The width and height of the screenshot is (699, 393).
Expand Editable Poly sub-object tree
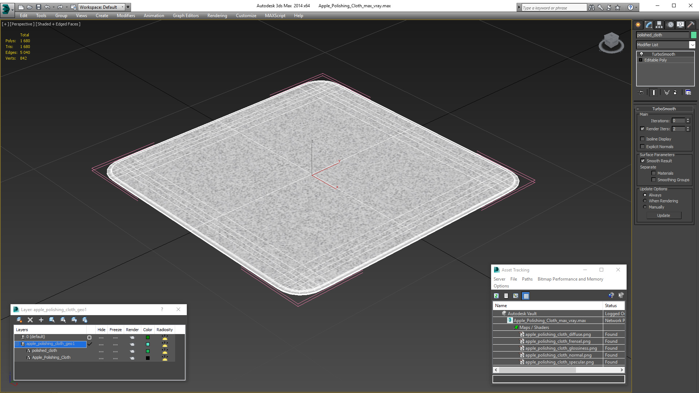641,60
